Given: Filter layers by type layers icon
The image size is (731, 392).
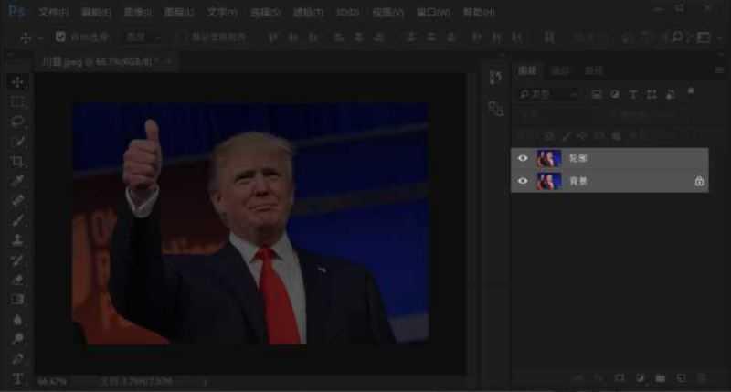Looking at the screenshot, I should (633, 95).
